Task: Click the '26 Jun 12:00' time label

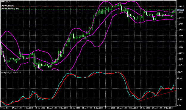Action: pyautogui.click(x=145, y=108)
